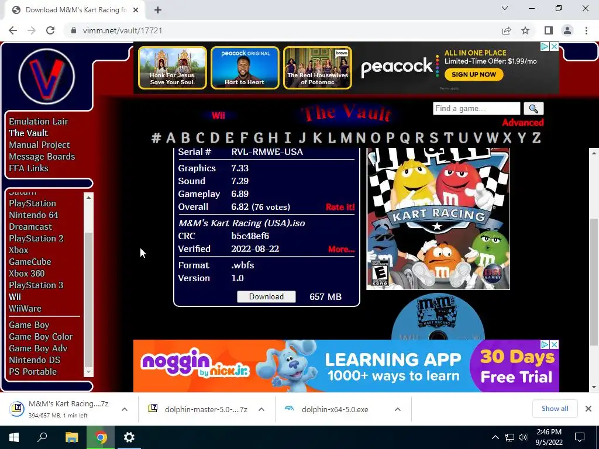Open Message Boards from sidebar

pos(42,157)
